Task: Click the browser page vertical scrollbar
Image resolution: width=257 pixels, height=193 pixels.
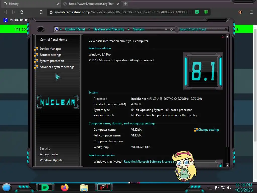Action: click(x=255, y=85)
